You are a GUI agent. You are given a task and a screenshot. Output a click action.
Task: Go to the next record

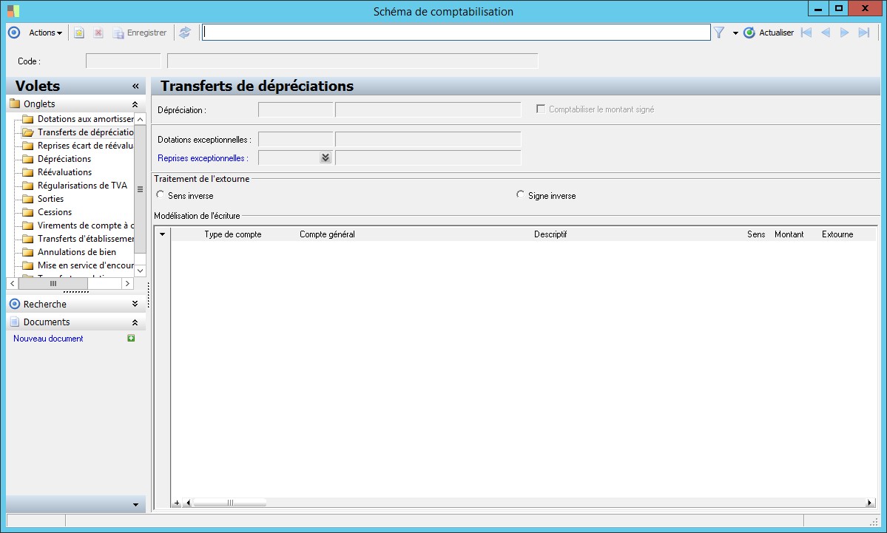(x=845, y=33)
